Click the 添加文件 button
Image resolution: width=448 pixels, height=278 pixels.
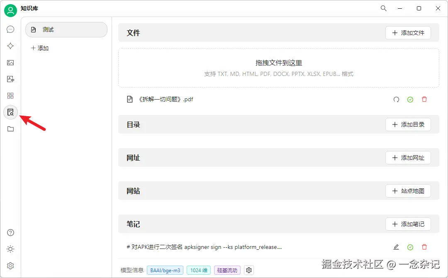tap(408, 33)
